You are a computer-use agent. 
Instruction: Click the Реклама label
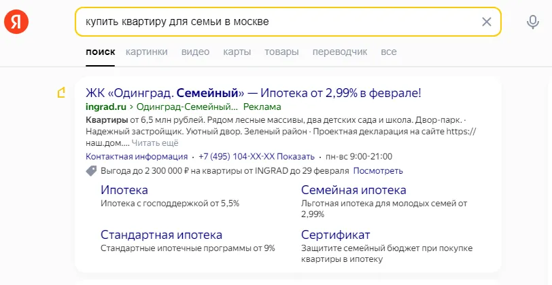(262, 107)
